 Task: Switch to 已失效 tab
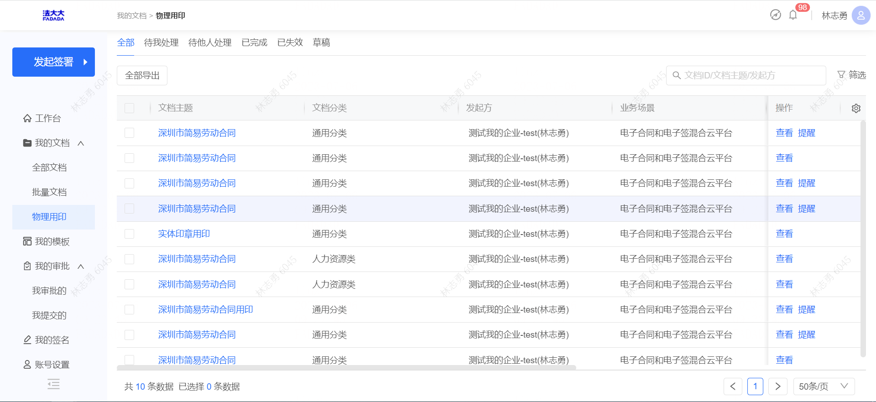(x=290, y=42)
